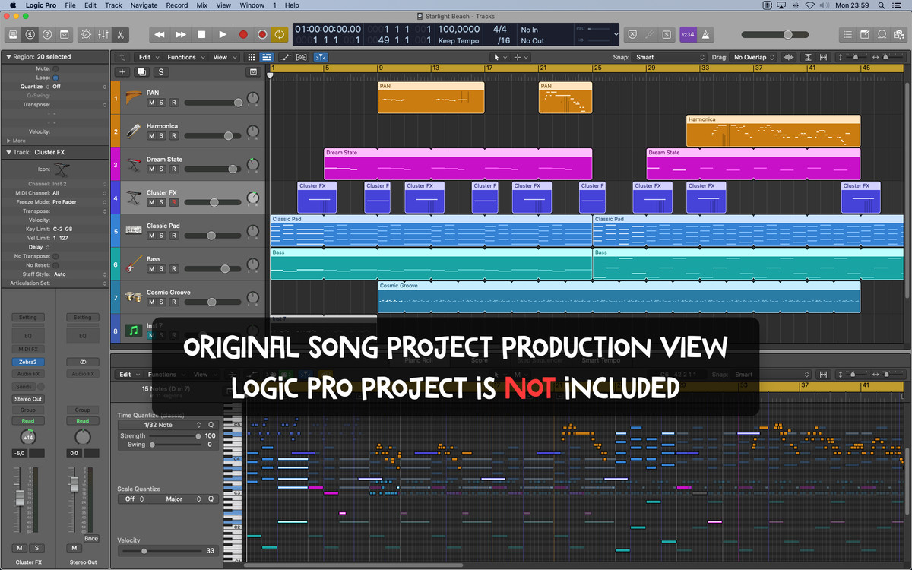Click the Bnce bounce button
Viewport: 912px width, 570px height.
[91, 539]
